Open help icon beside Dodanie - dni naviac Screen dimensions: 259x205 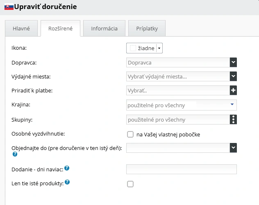click(67, 168)
